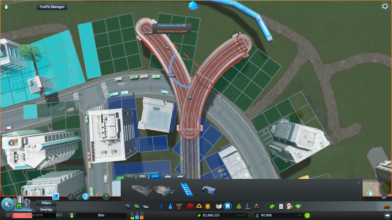Click the demand RCI bars indicator

(x=137, y=215)
